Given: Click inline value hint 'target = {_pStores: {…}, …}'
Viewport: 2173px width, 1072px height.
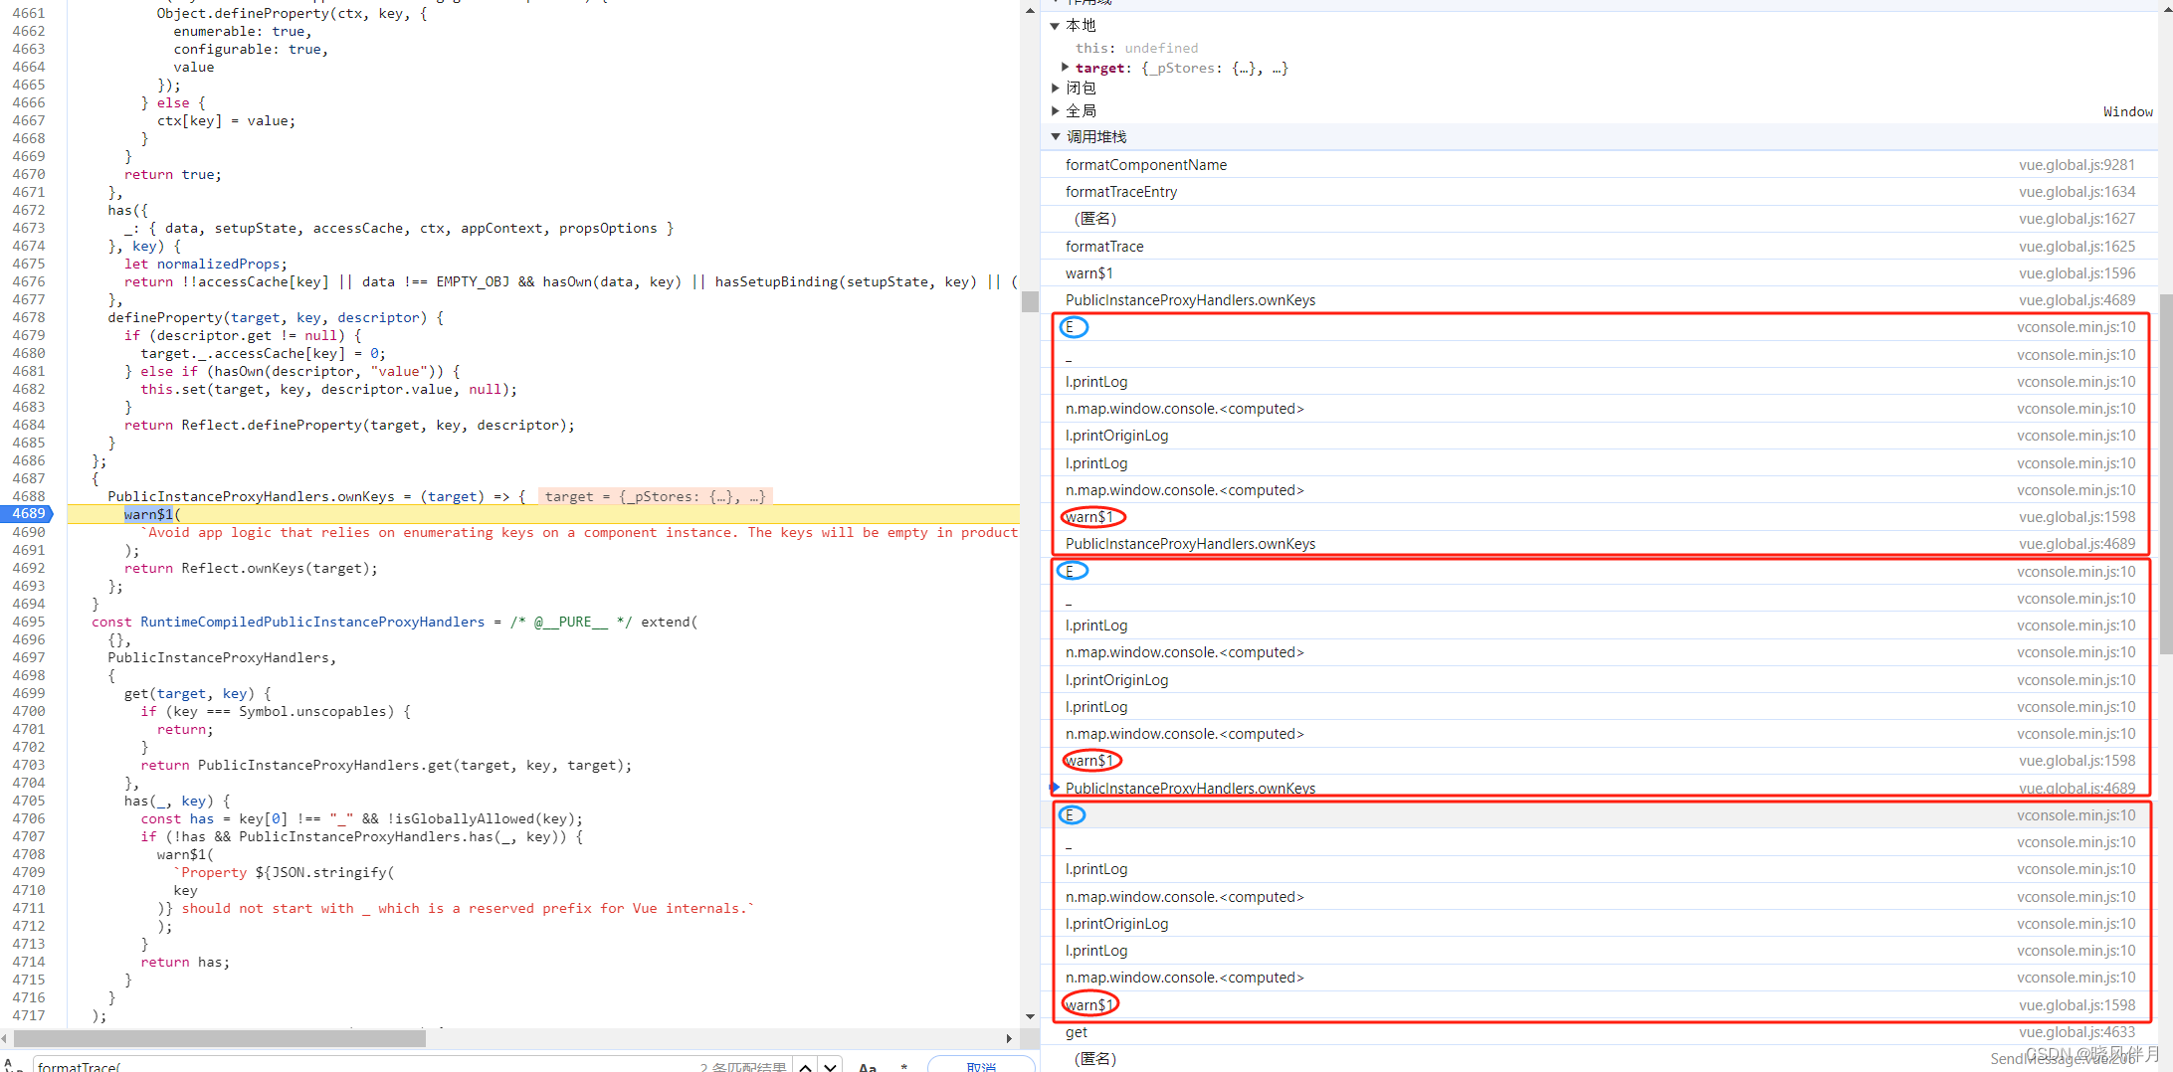Looking at the screenshot, I should tap(655, 496).
